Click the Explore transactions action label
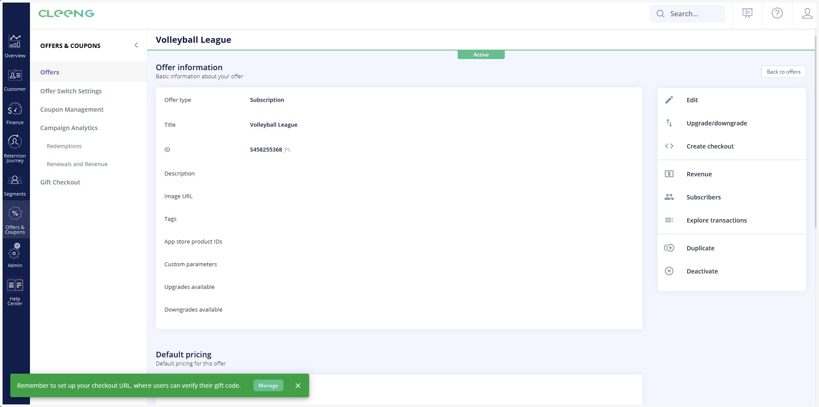This screenshot has width=819, height=407. point(717,220)
